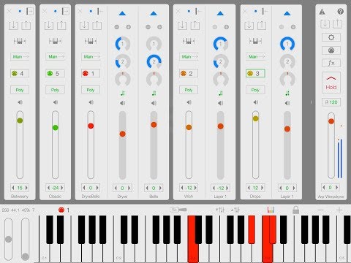Click the import icon on the Drops strip
This screenshot has height=263, width=351.
click(x=249, y=26)
